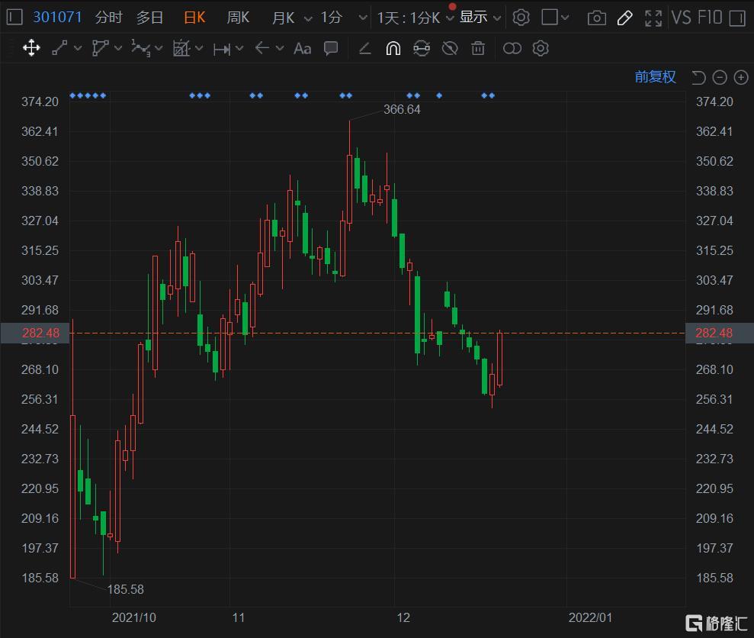Viewport: 754px width, 638px height.
Task: Toggle the right sidebar panel icon
Action: (x=737, y=18)
